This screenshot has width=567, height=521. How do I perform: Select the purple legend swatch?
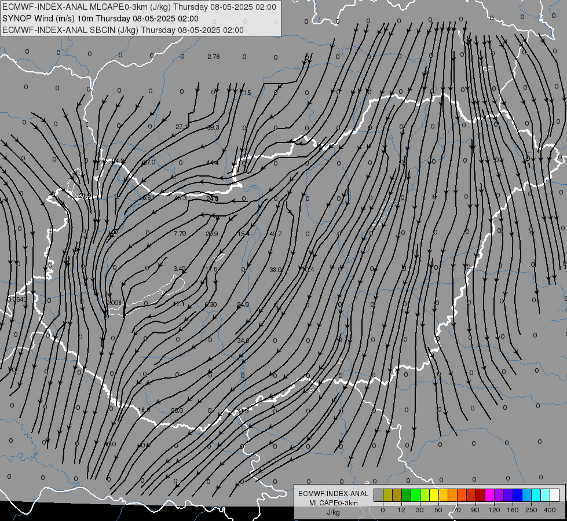click(499, 495)
